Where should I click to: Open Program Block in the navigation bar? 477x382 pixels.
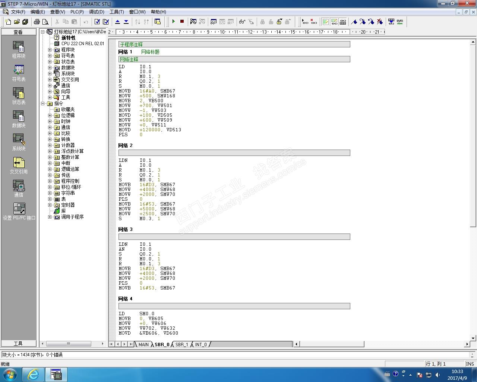click(19, 50)
